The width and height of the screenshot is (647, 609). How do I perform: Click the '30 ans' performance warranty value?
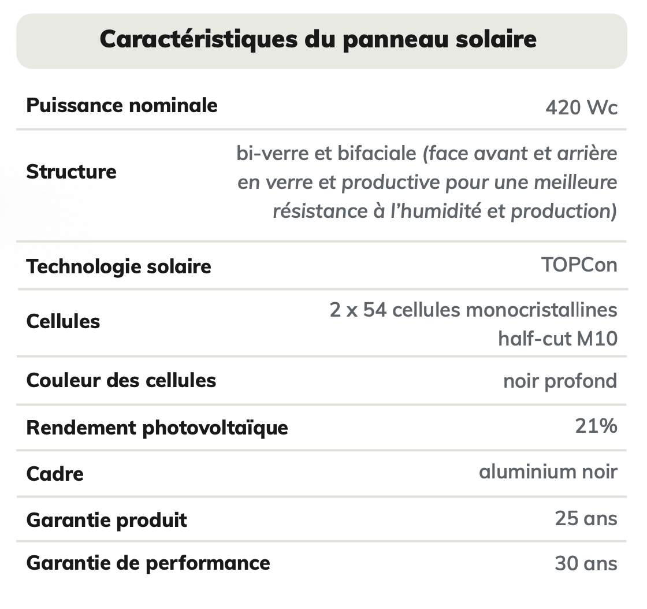tap(586, 563)
